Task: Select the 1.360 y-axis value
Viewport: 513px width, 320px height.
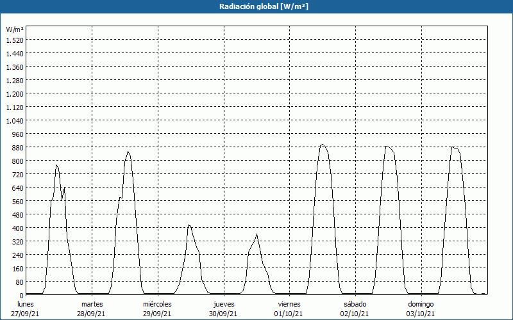Action: click(15, 67)
